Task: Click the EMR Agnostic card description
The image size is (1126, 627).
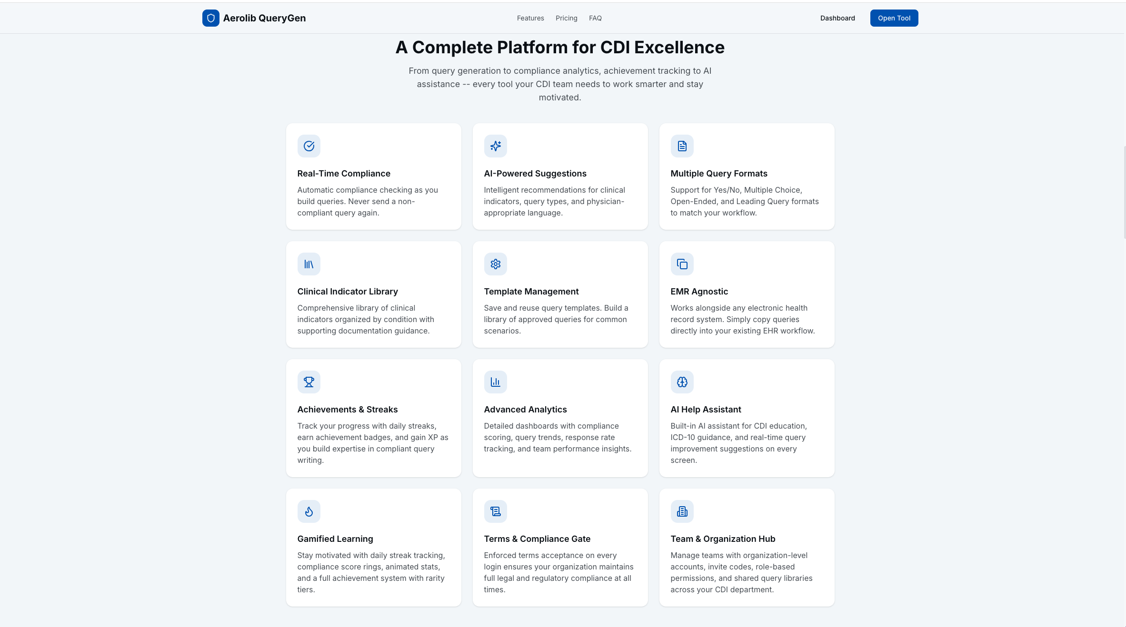Action: tap(743, 319)
